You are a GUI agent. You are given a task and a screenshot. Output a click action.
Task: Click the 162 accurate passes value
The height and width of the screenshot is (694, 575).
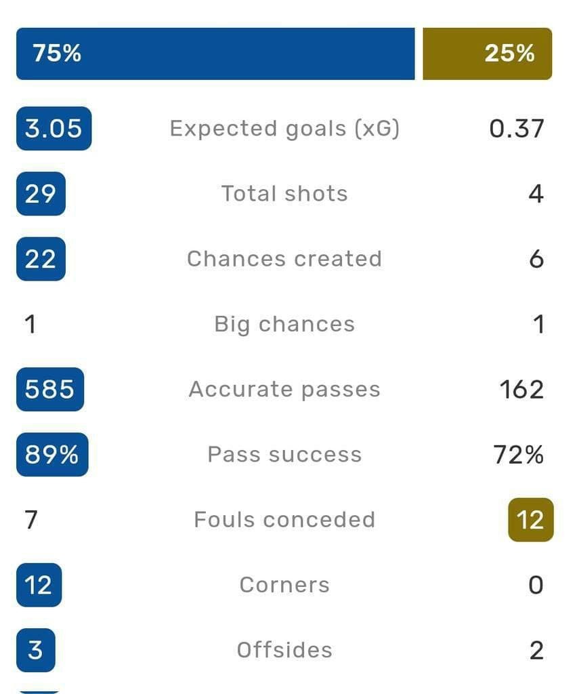click(521, 390)
